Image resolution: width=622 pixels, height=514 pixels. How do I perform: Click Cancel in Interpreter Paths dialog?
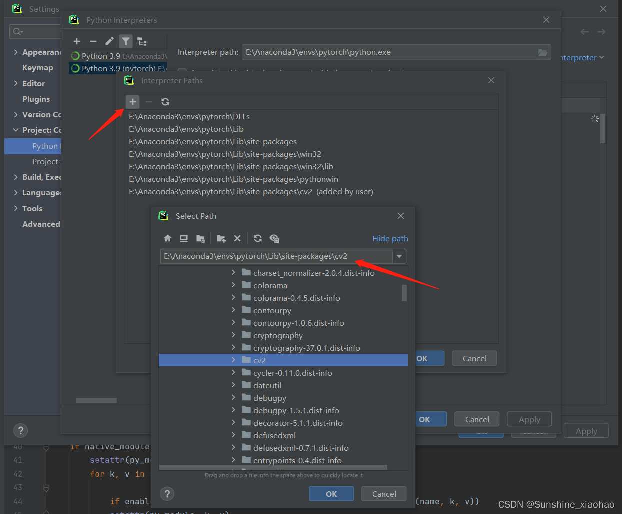pyautogui.click(x=474, y=358)
